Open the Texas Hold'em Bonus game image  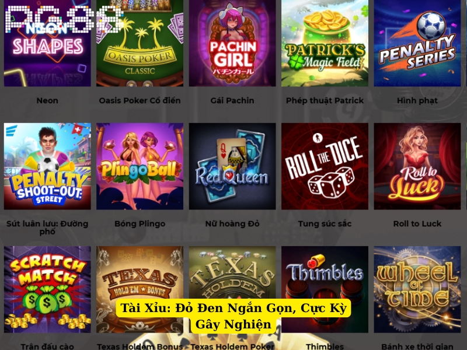140,289
